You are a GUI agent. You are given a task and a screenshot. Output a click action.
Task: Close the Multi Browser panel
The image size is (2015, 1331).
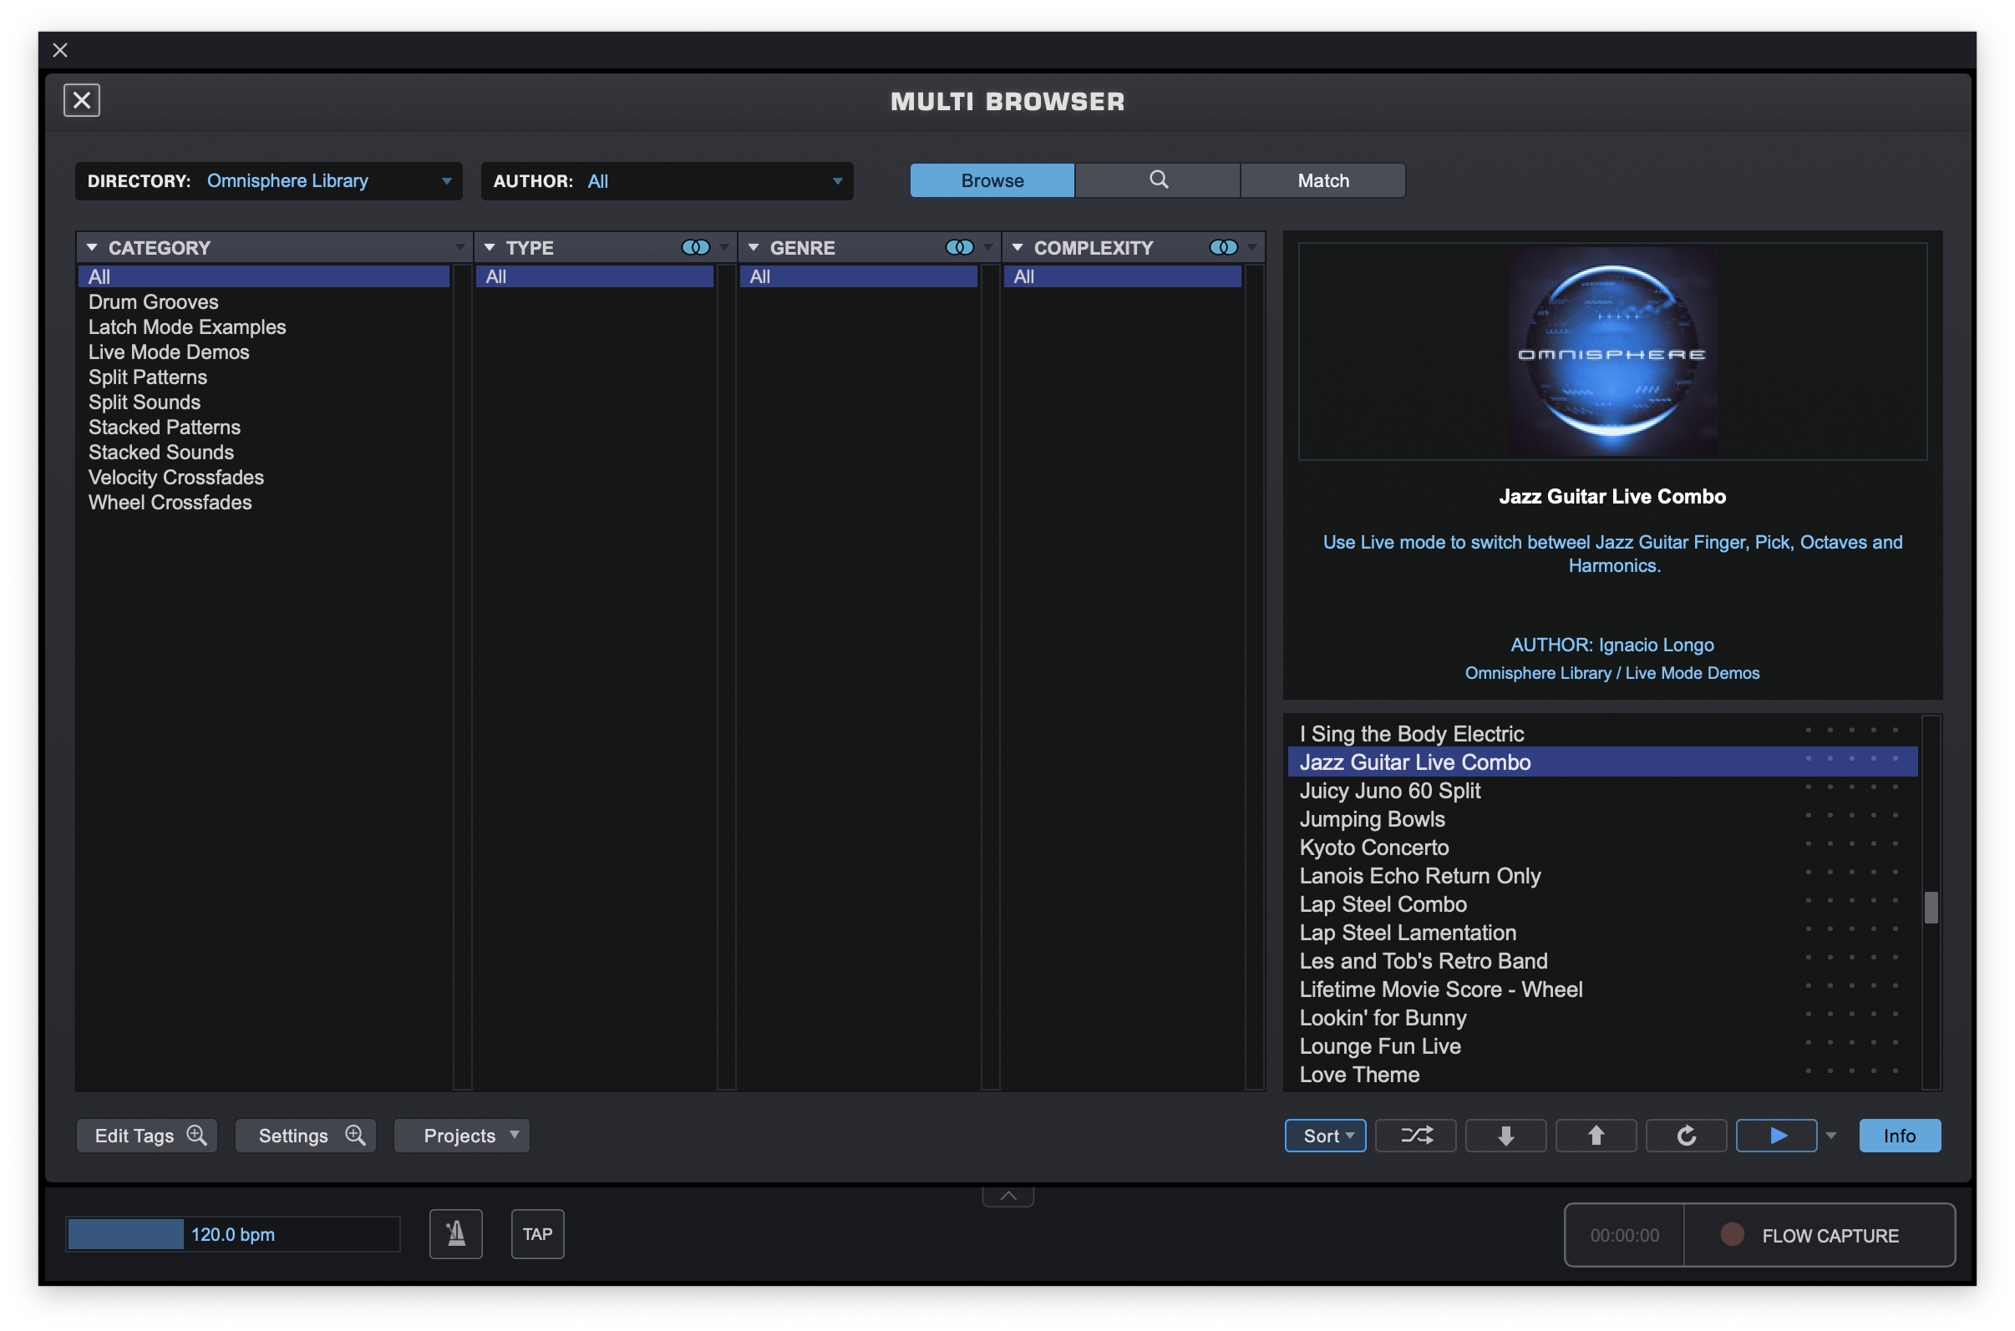(x=82, y=100)
